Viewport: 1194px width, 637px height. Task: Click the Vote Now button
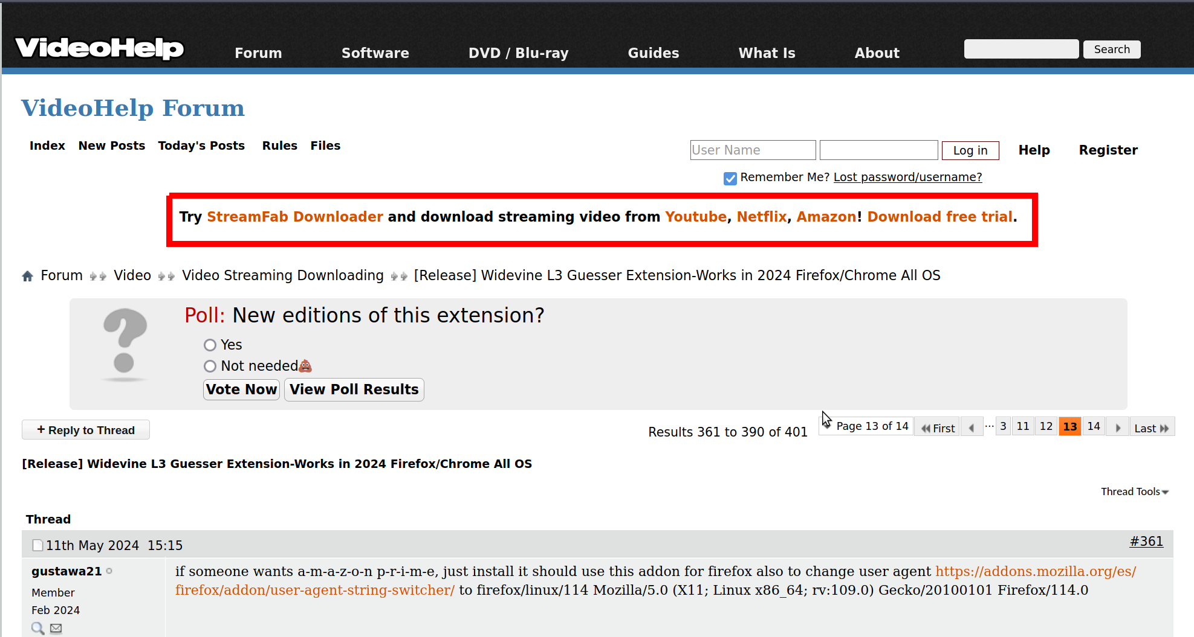(x=241, y=389)
